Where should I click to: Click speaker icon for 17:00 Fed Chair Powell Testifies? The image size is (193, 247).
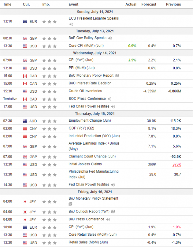[113, 107]
